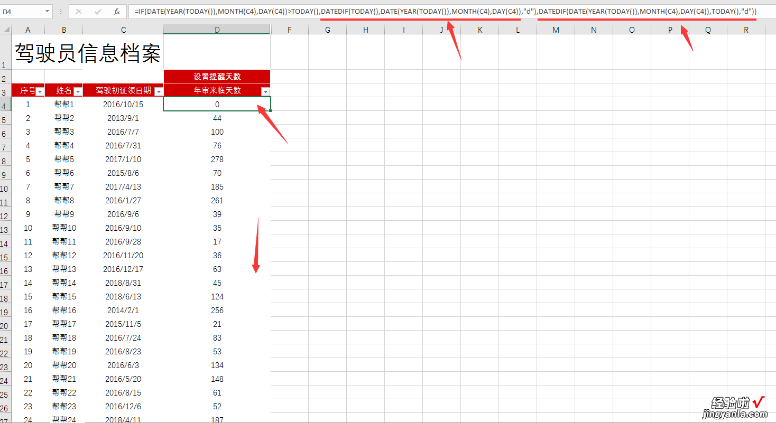Image resolution: width=776 pixels, height=423 pixels.
Task: Click the 姓名 header cell
Action: pos(64,90)
